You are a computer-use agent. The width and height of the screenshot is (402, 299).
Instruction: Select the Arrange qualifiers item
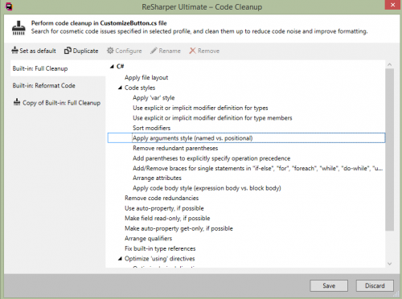pos(148,239)
